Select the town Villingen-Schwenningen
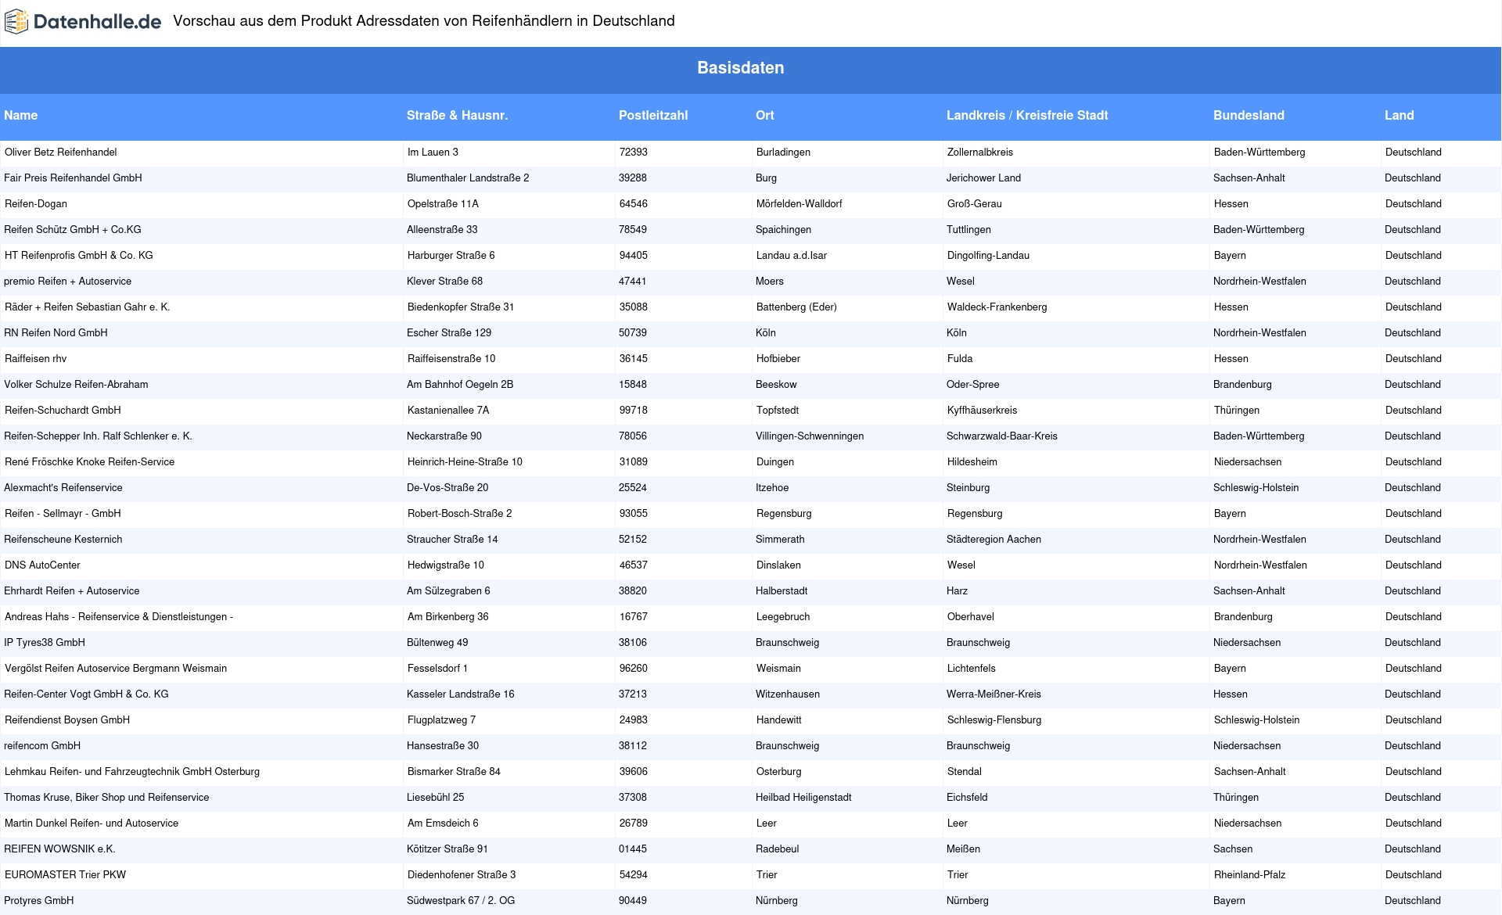 pos(810,436)
